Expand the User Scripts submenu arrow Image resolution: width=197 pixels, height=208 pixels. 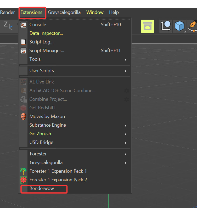(x=126, y=71)
